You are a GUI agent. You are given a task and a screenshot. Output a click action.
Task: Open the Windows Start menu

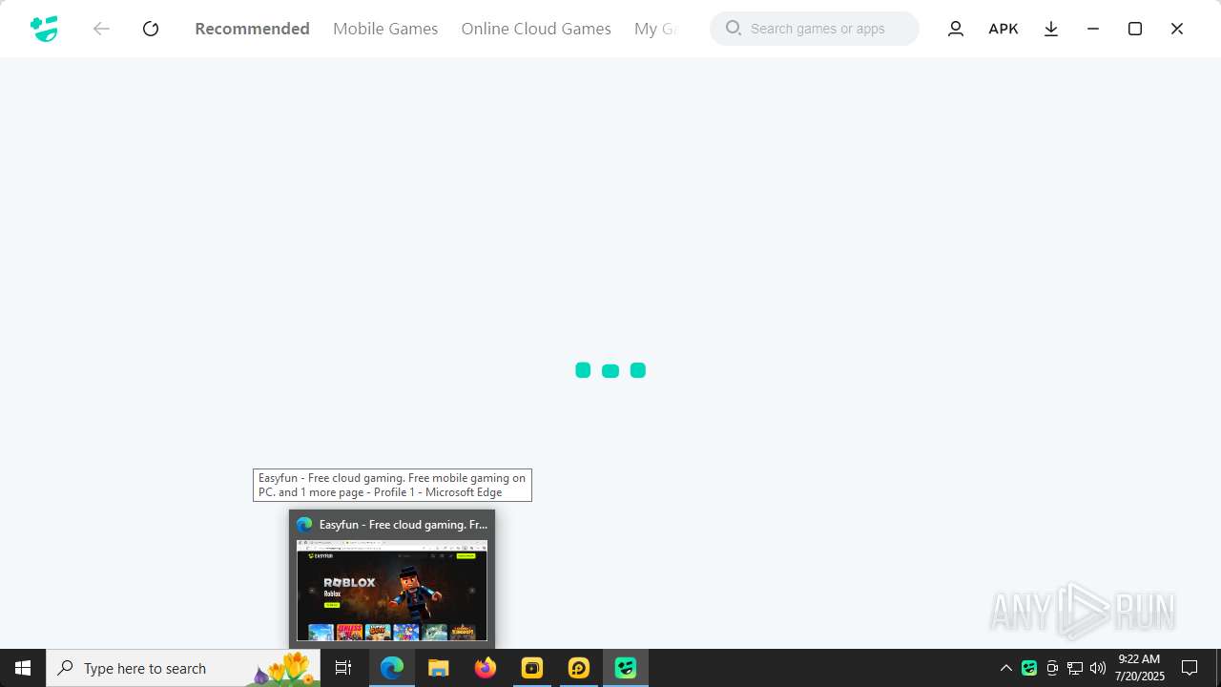tap(23, 668)
